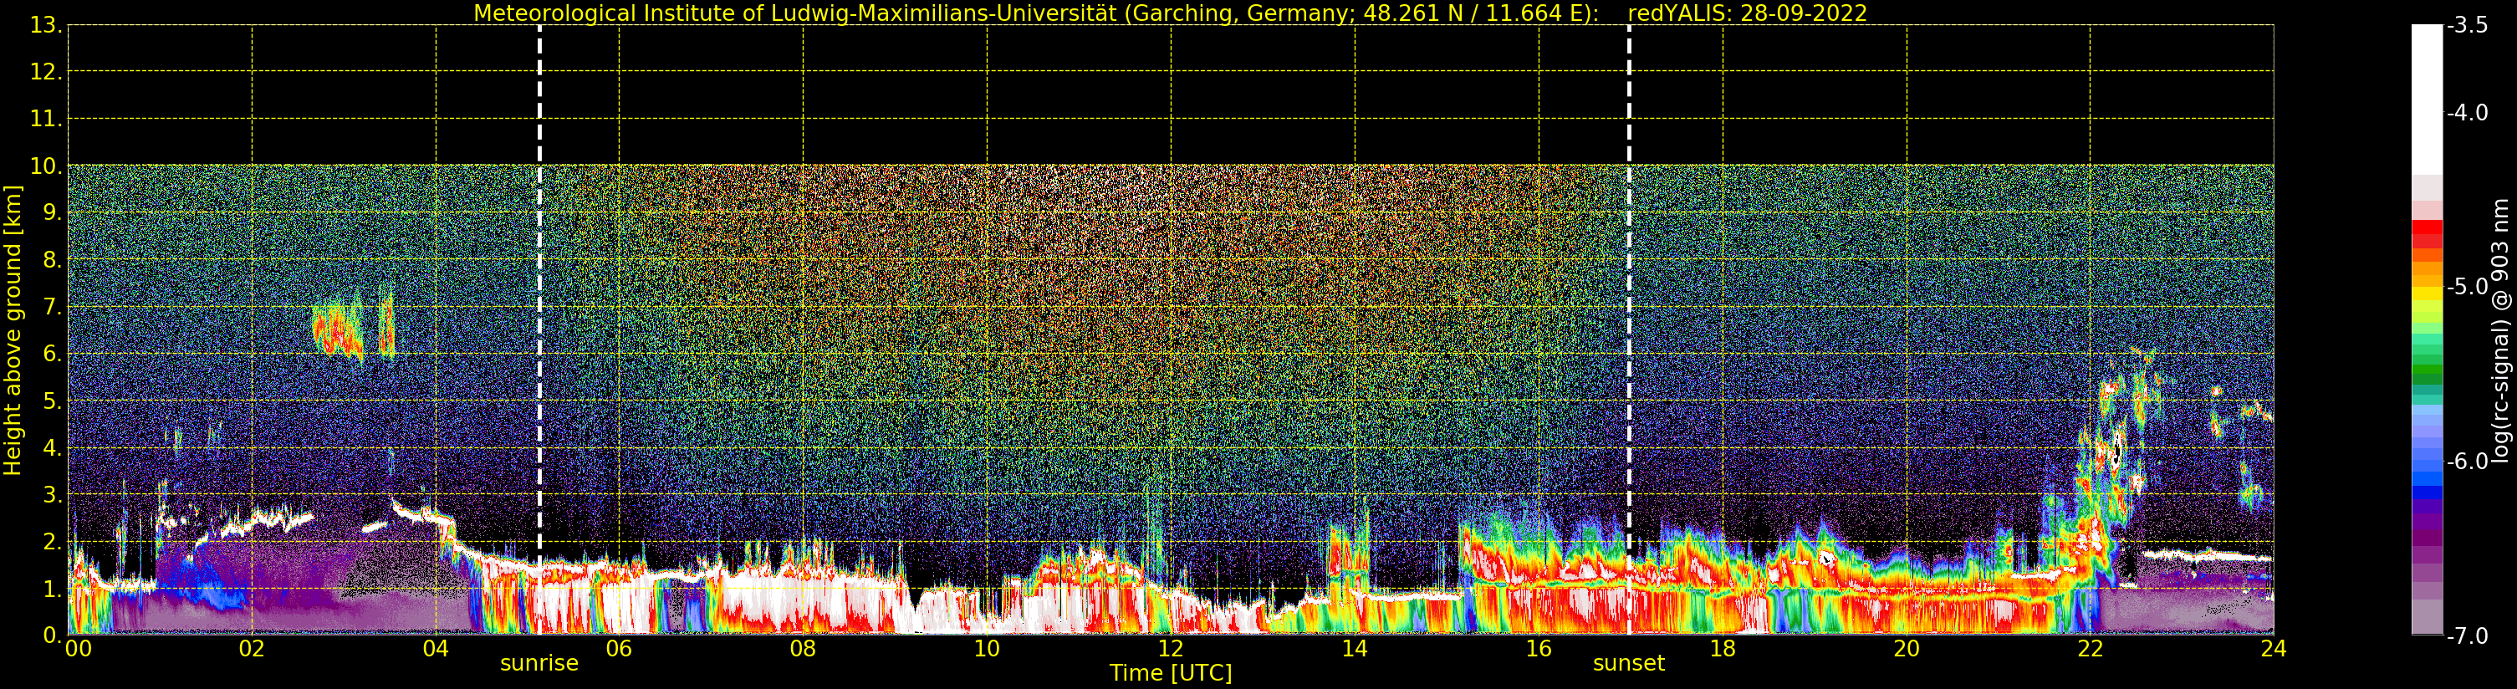
Task: Click time axis tick label '12'
Action: [x=1171, y=649]
